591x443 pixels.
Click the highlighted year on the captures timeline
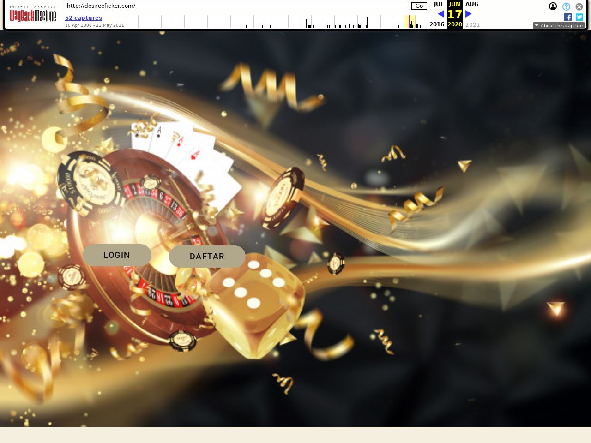pos(410,22)
